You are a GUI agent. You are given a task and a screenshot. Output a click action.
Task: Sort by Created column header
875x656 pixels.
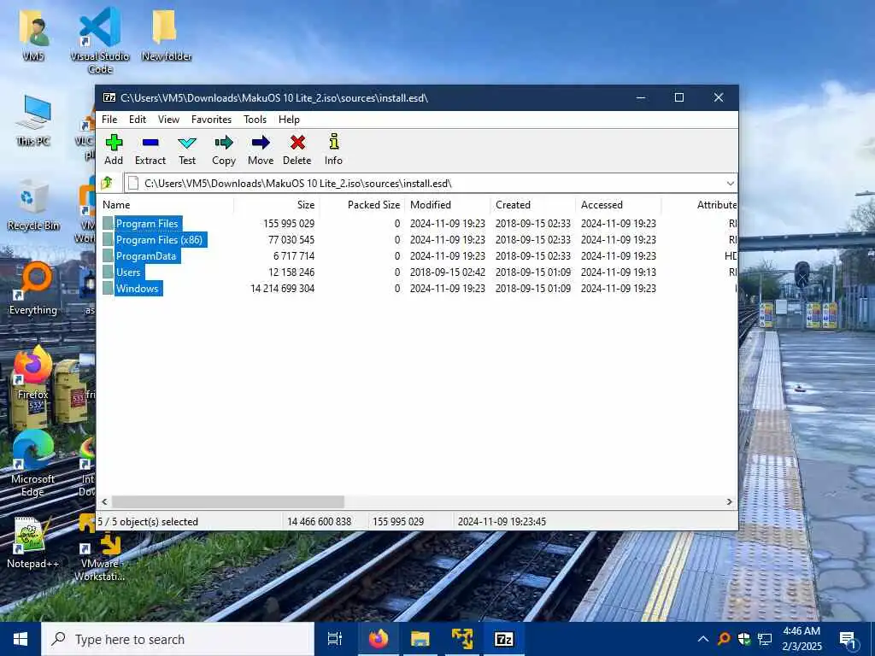coord(533,205)
